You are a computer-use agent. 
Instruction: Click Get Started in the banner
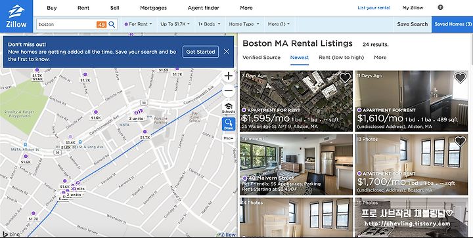click(200, 52)
